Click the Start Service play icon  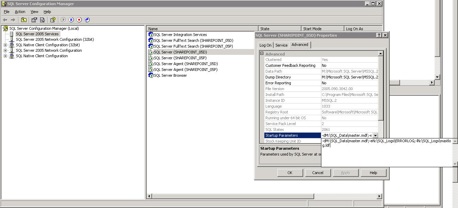(63, 20)
